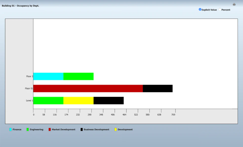This screenshot has width=243, height=147.
Task: Click the black bar segment on Floor 01
Action: coord(158,89)
